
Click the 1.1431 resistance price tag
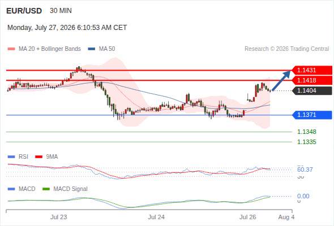tap(312, 70)
